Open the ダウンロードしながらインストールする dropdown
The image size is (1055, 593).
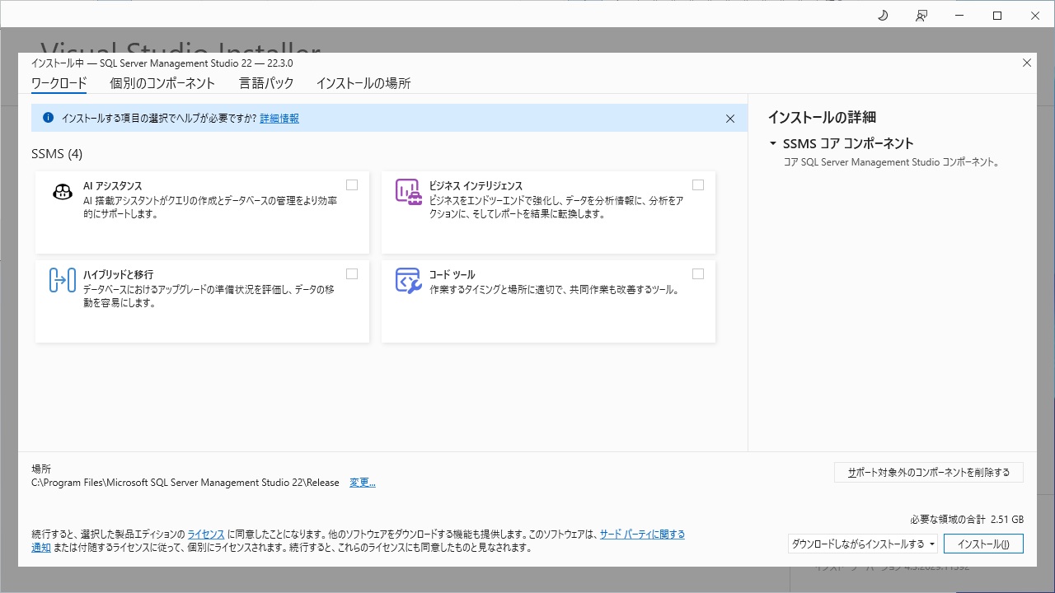[x=862, y=544]
